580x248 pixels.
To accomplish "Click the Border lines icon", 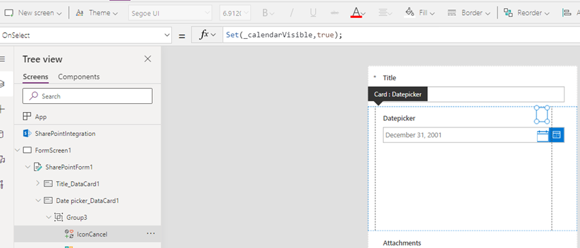I will (x=451, y=13).
